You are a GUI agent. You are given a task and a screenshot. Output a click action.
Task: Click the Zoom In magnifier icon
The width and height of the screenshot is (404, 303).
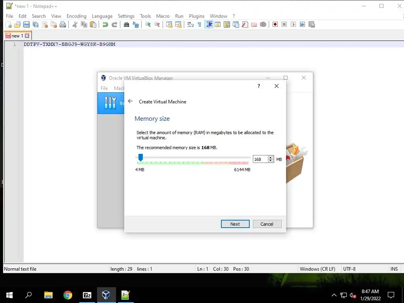[x=148, y=24]
